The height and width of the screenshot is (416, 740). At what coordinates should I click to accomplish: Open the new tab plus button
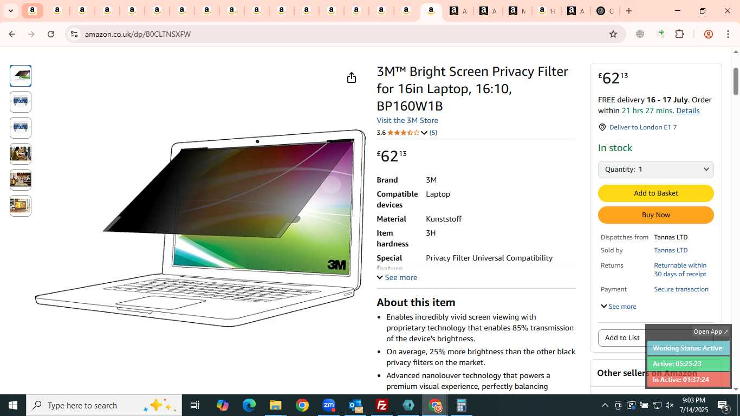(x=628, y=11)
